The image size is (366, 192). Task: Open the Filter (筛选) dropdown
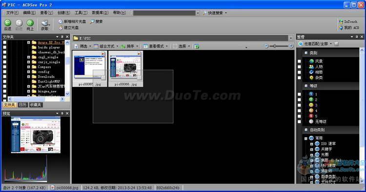(x=82, y=46)
